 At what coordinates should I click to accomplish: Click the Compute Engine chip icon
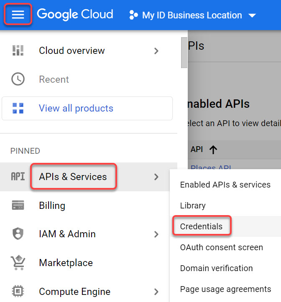(x=18, y=292)
